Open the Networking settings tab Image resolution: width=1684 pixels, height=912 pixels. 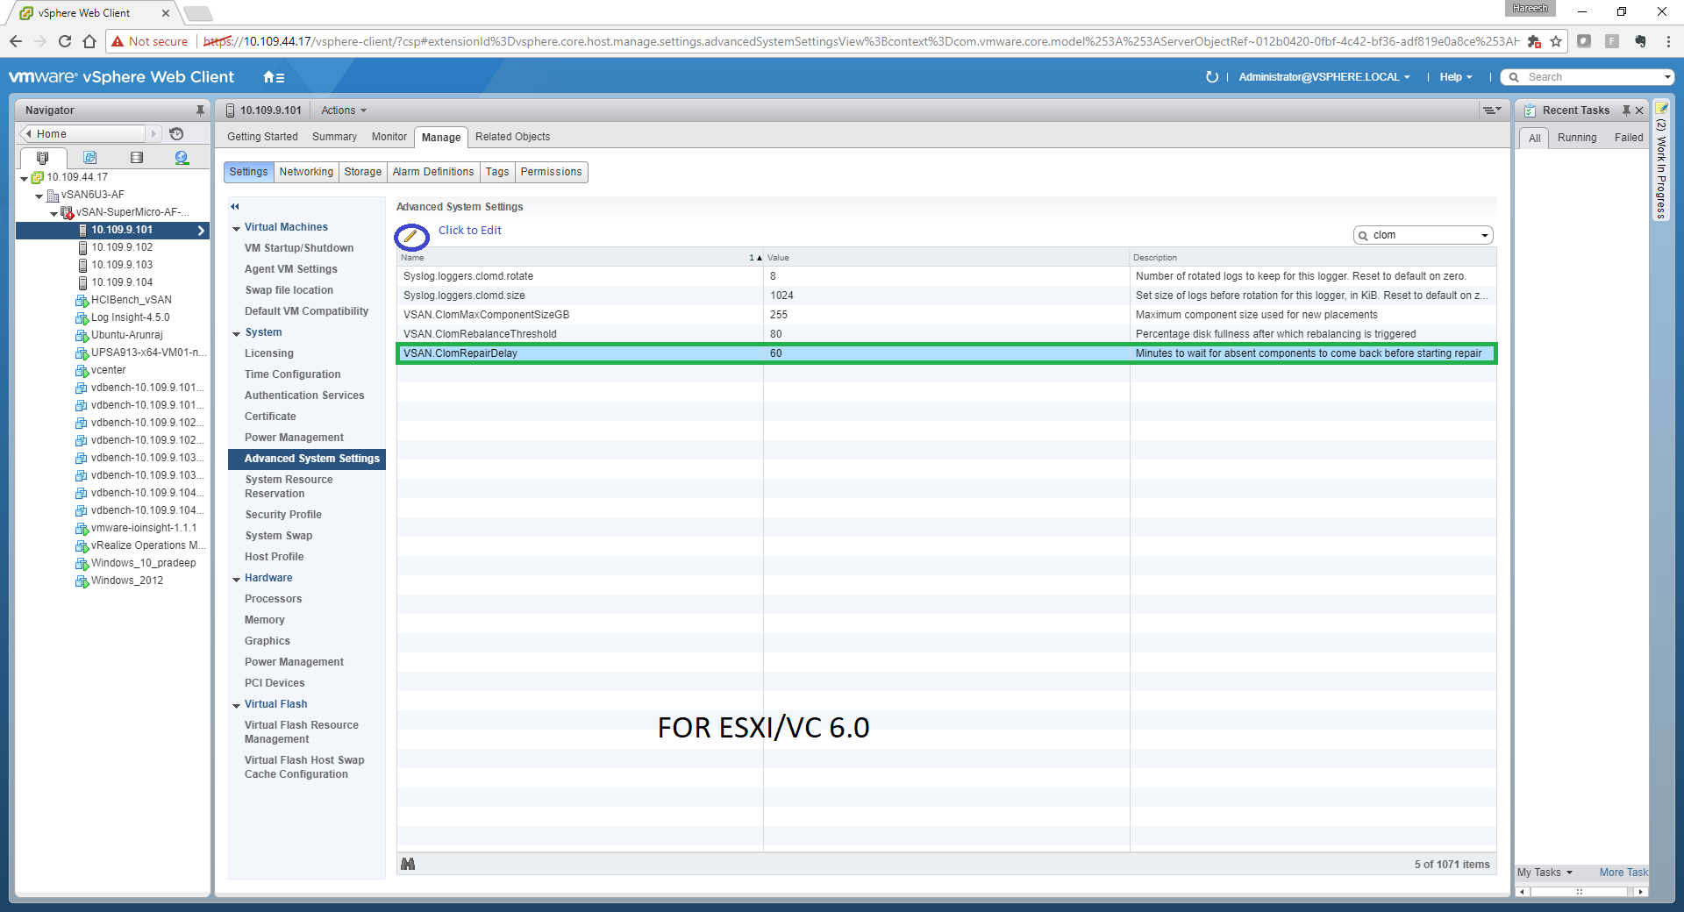306,172
